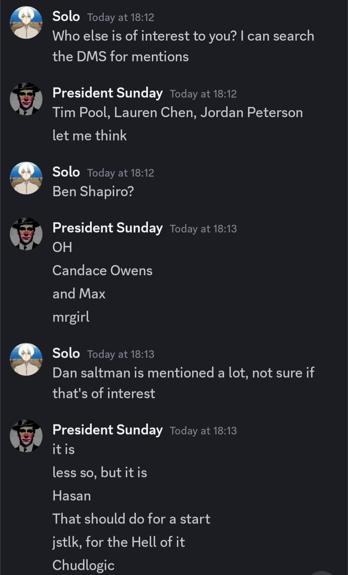Open President Sunday's avatar beside the "OH" message
This screenshot has height=575, width=348.
click(26, 234)
